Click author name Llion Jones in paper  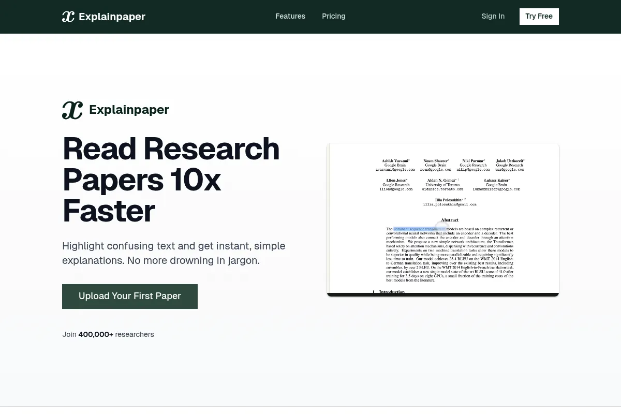coord(396,180)
